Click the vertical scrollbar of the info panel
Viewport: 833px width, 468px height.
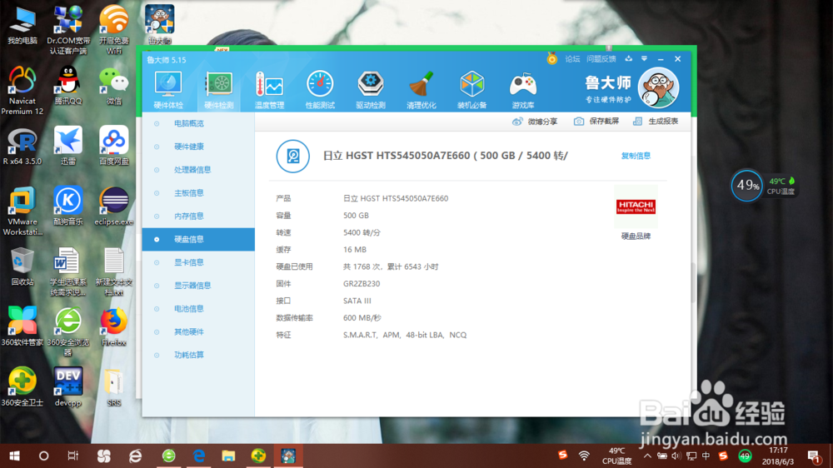tap(693, 281)
